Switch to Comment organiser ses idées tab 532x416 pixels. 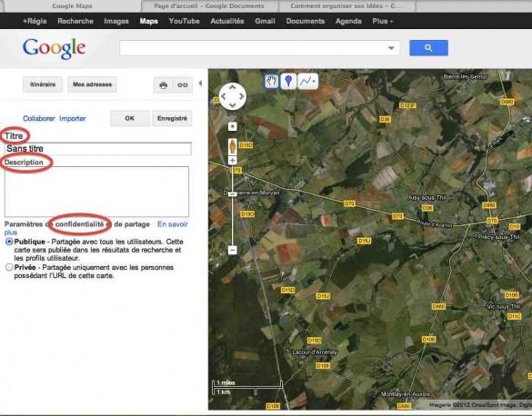pos(346,6)
